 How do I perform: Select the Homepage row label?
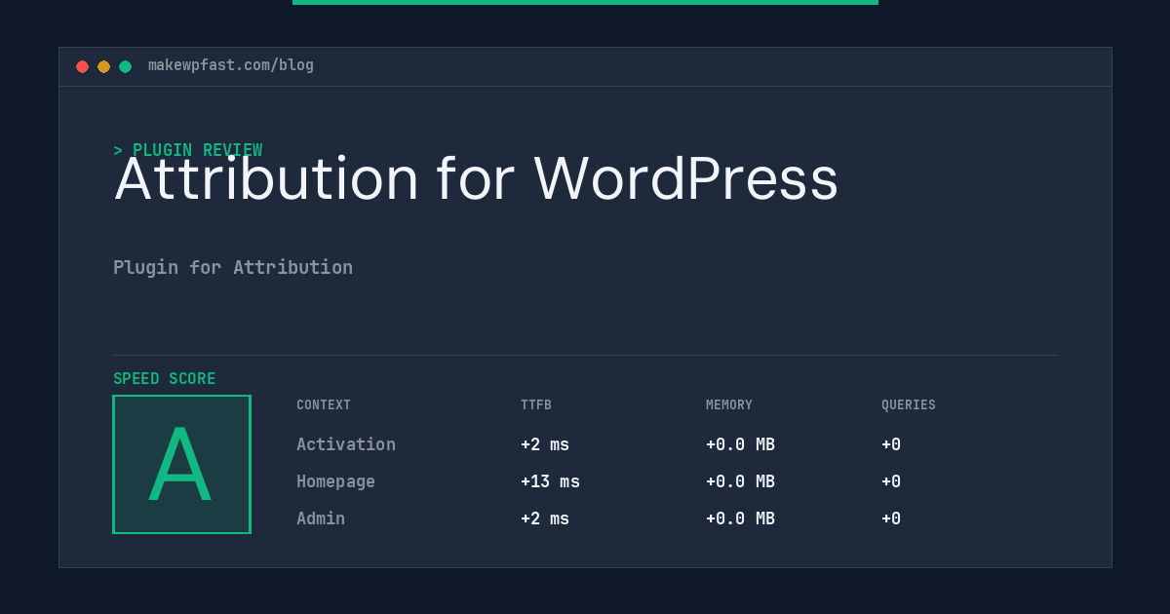click(335, 481)
